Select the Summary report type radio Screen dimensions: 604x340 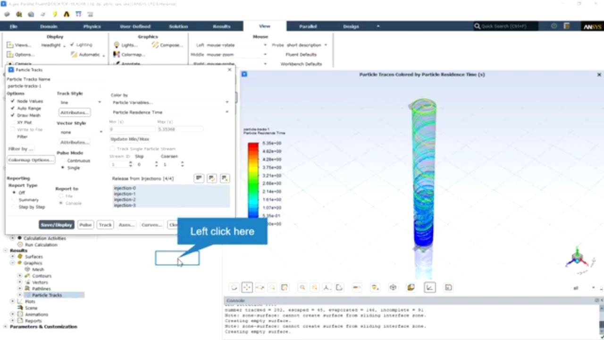click(14, 200)
